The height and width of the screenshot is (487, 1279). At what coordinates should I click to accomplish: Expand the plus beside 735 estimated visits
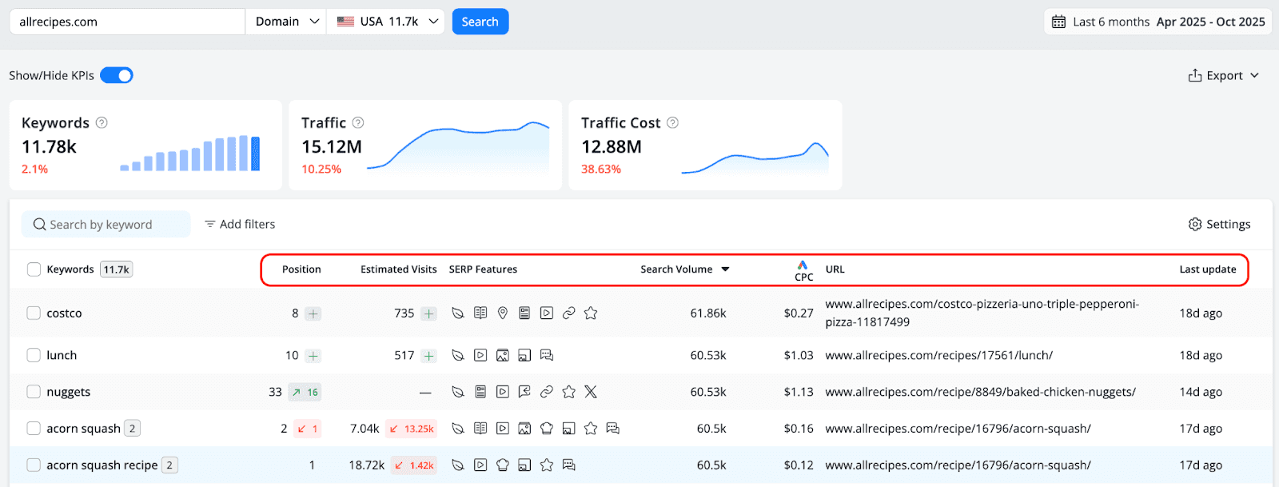click(x=429, y=313)
